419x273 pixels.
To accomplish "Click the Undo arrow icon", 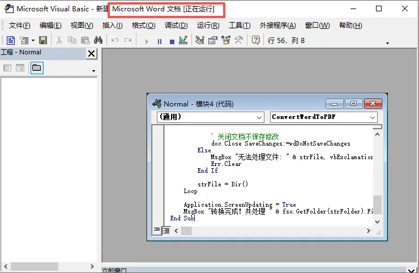I will point(115,41).
